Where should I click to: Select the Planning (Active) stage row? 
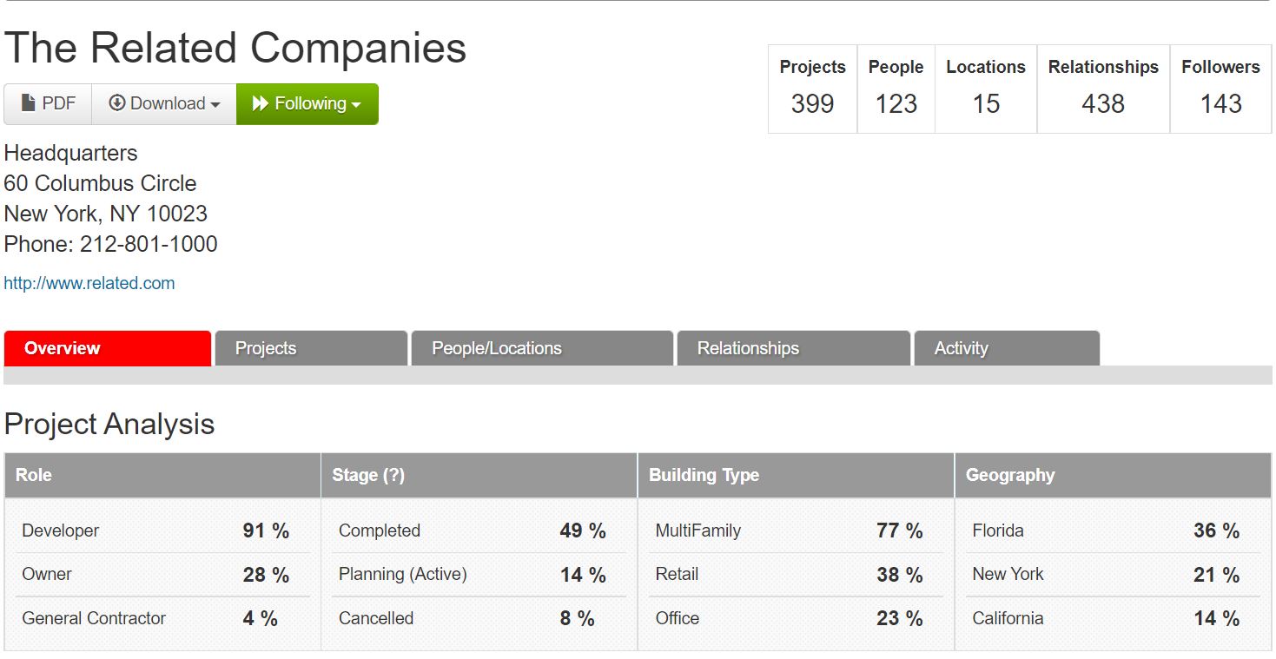pyautogui.click(x=479, y=575)
